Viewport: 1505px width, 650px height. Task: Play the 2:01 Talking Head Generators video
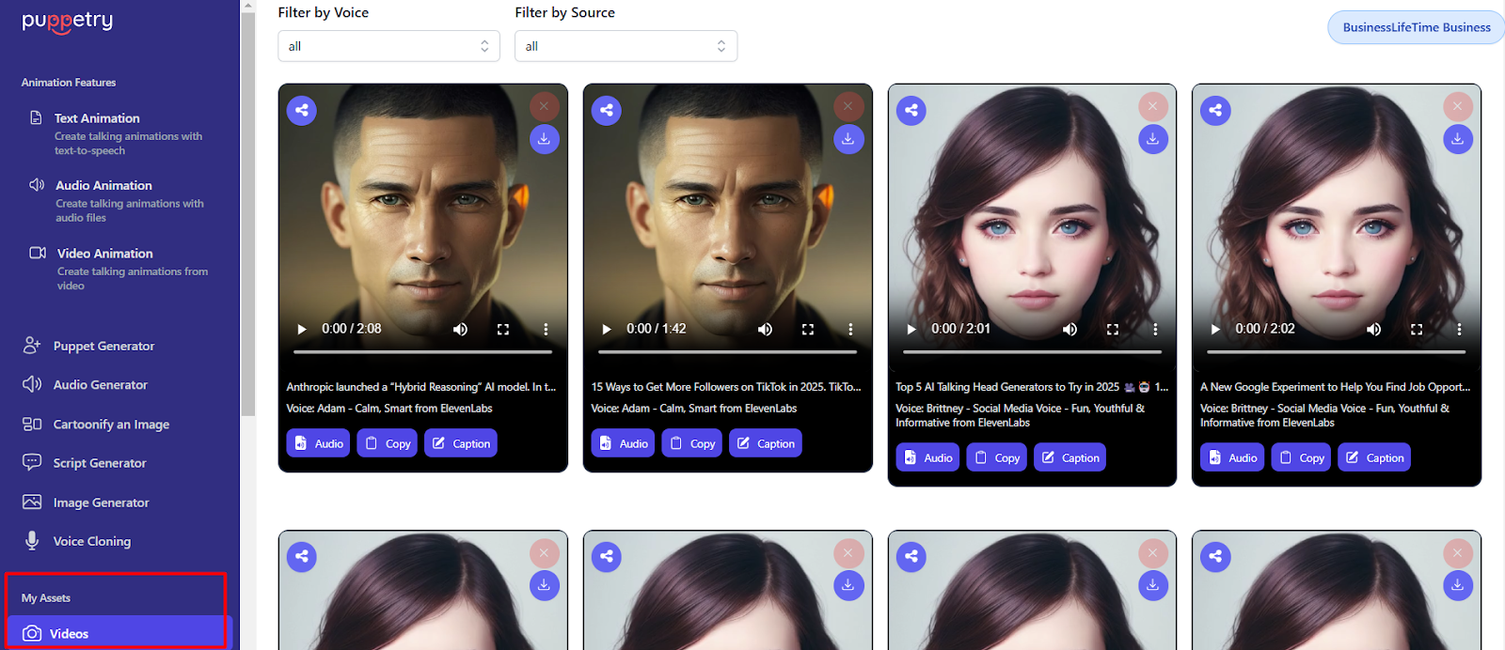[911, 329]
